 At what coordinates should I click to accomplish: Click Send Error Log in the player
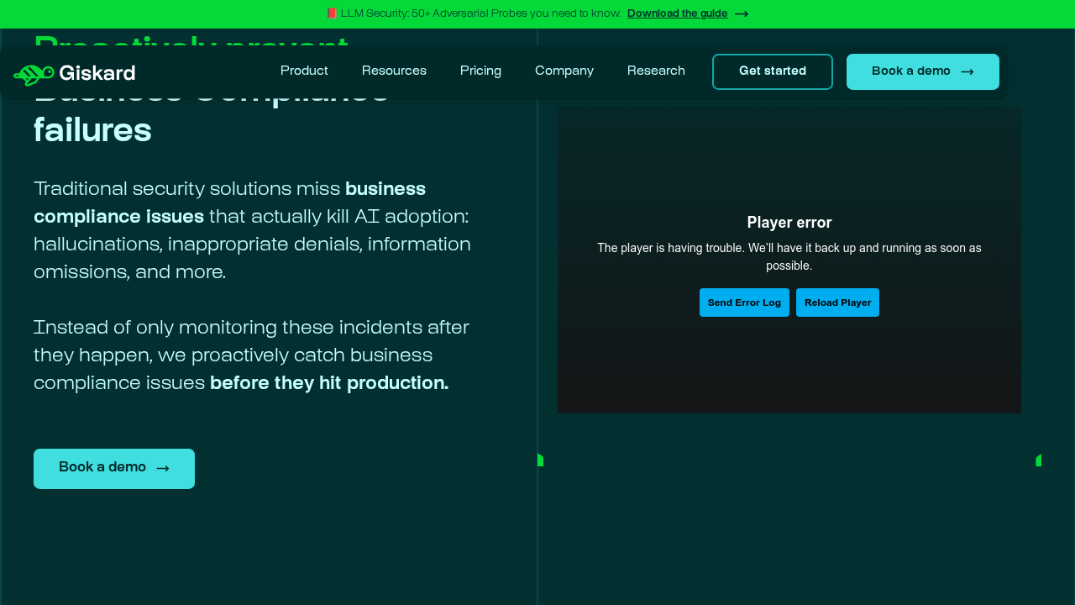tap(744, 302)
